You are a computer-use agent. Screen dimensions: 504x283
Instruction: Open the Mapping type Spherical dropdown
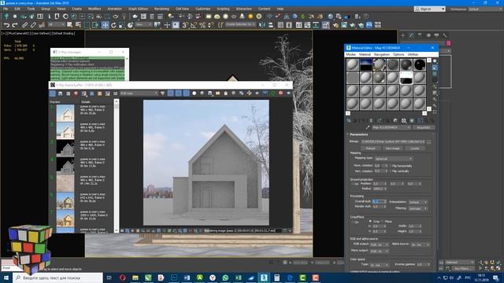pyautogui.click(x=394, y=159)
